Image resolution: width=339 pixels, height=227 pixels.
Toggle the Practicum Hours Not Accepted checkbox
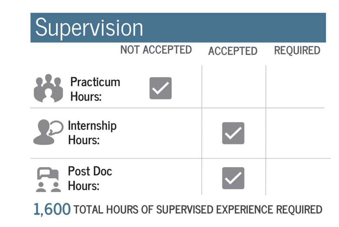161,88
